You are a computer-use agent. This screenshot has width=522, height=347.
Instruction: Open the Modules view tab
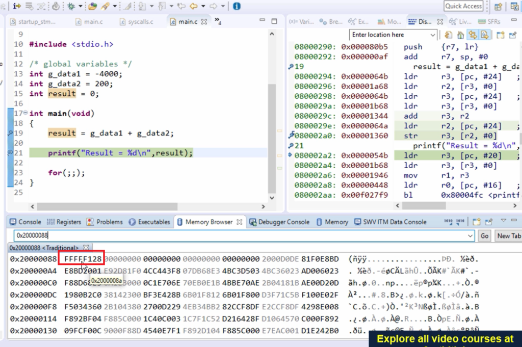click(x=389, y=21)
